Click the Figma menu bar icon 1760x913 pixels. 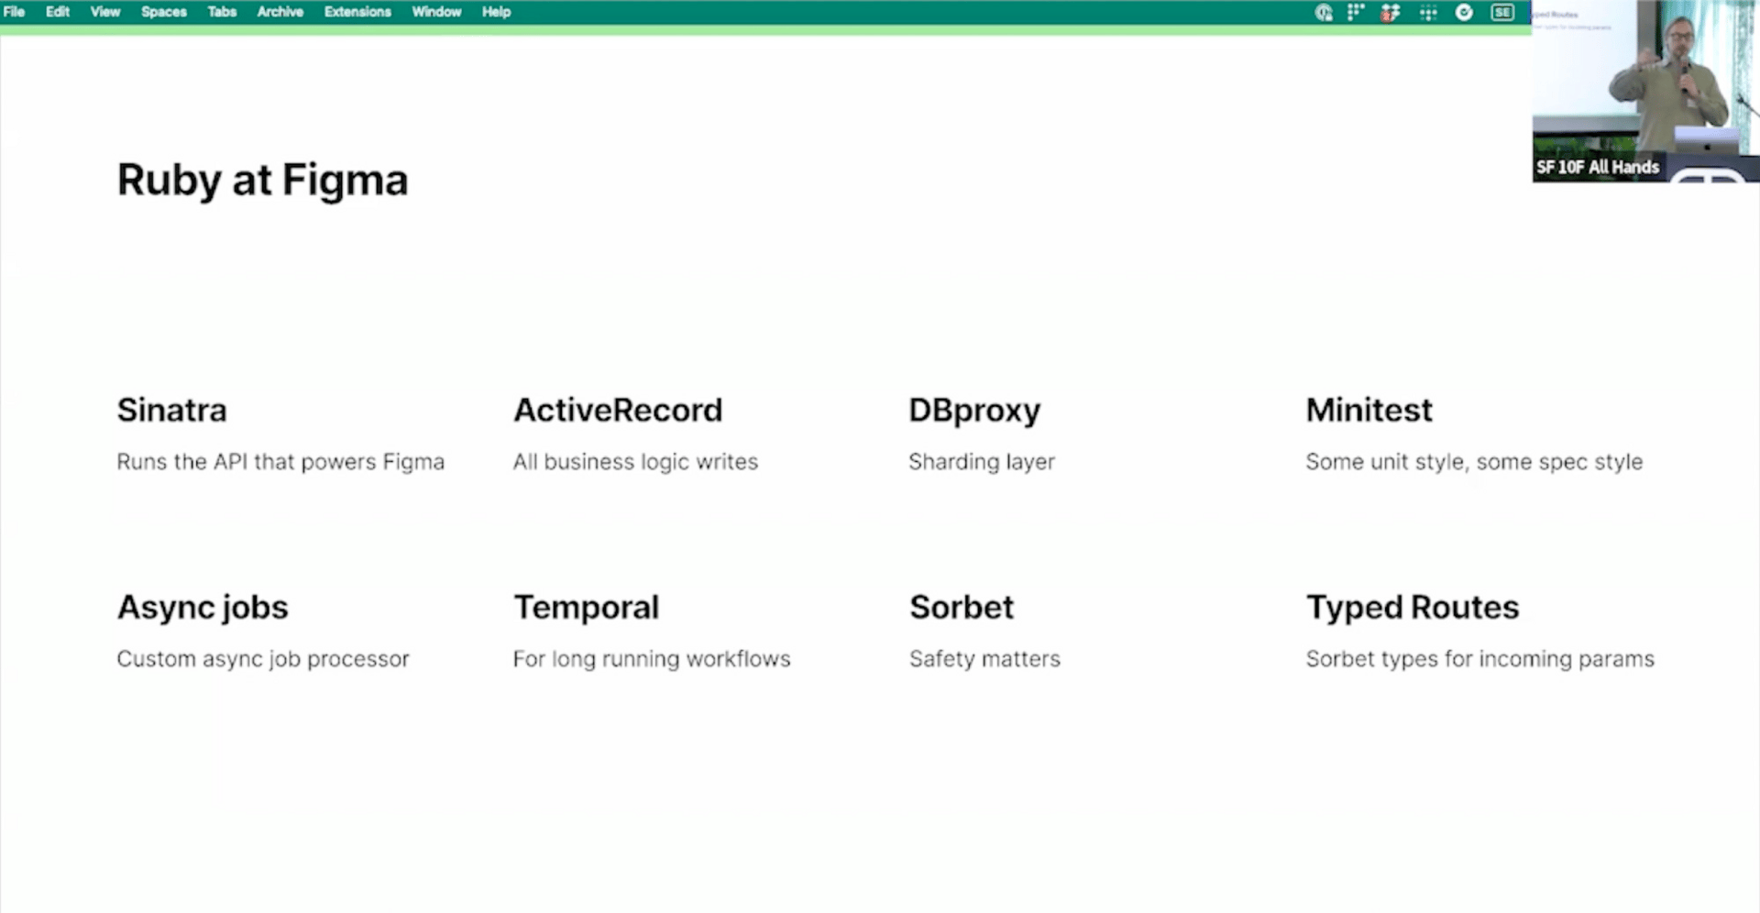pyautogui.click(x=1356, y=12)
